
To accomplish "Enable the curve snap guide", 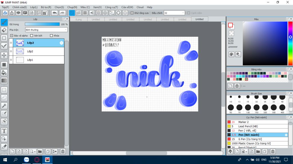I will point(112,13).
